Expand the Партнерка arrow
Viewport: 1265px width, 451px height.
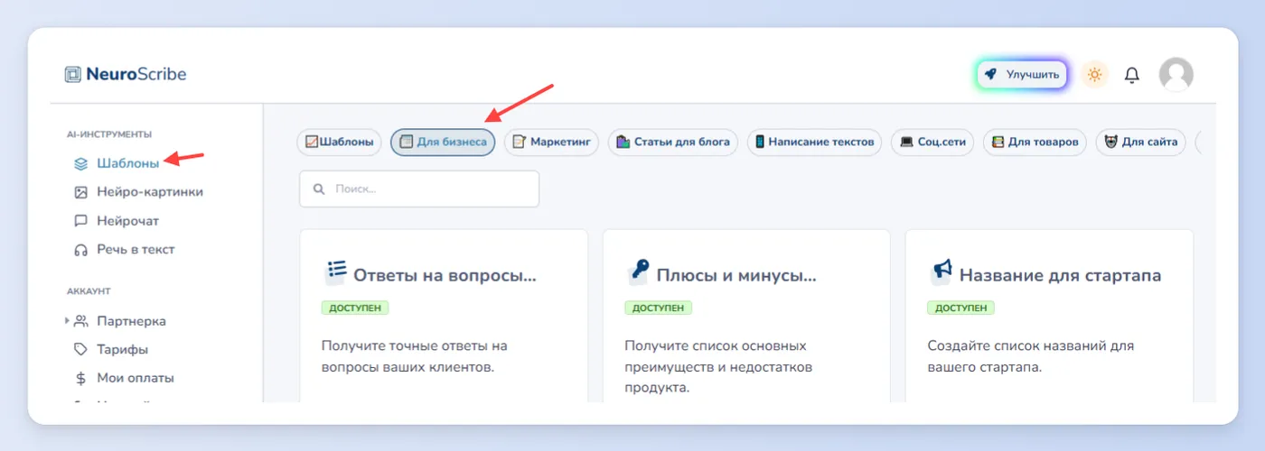click(67, 321)
